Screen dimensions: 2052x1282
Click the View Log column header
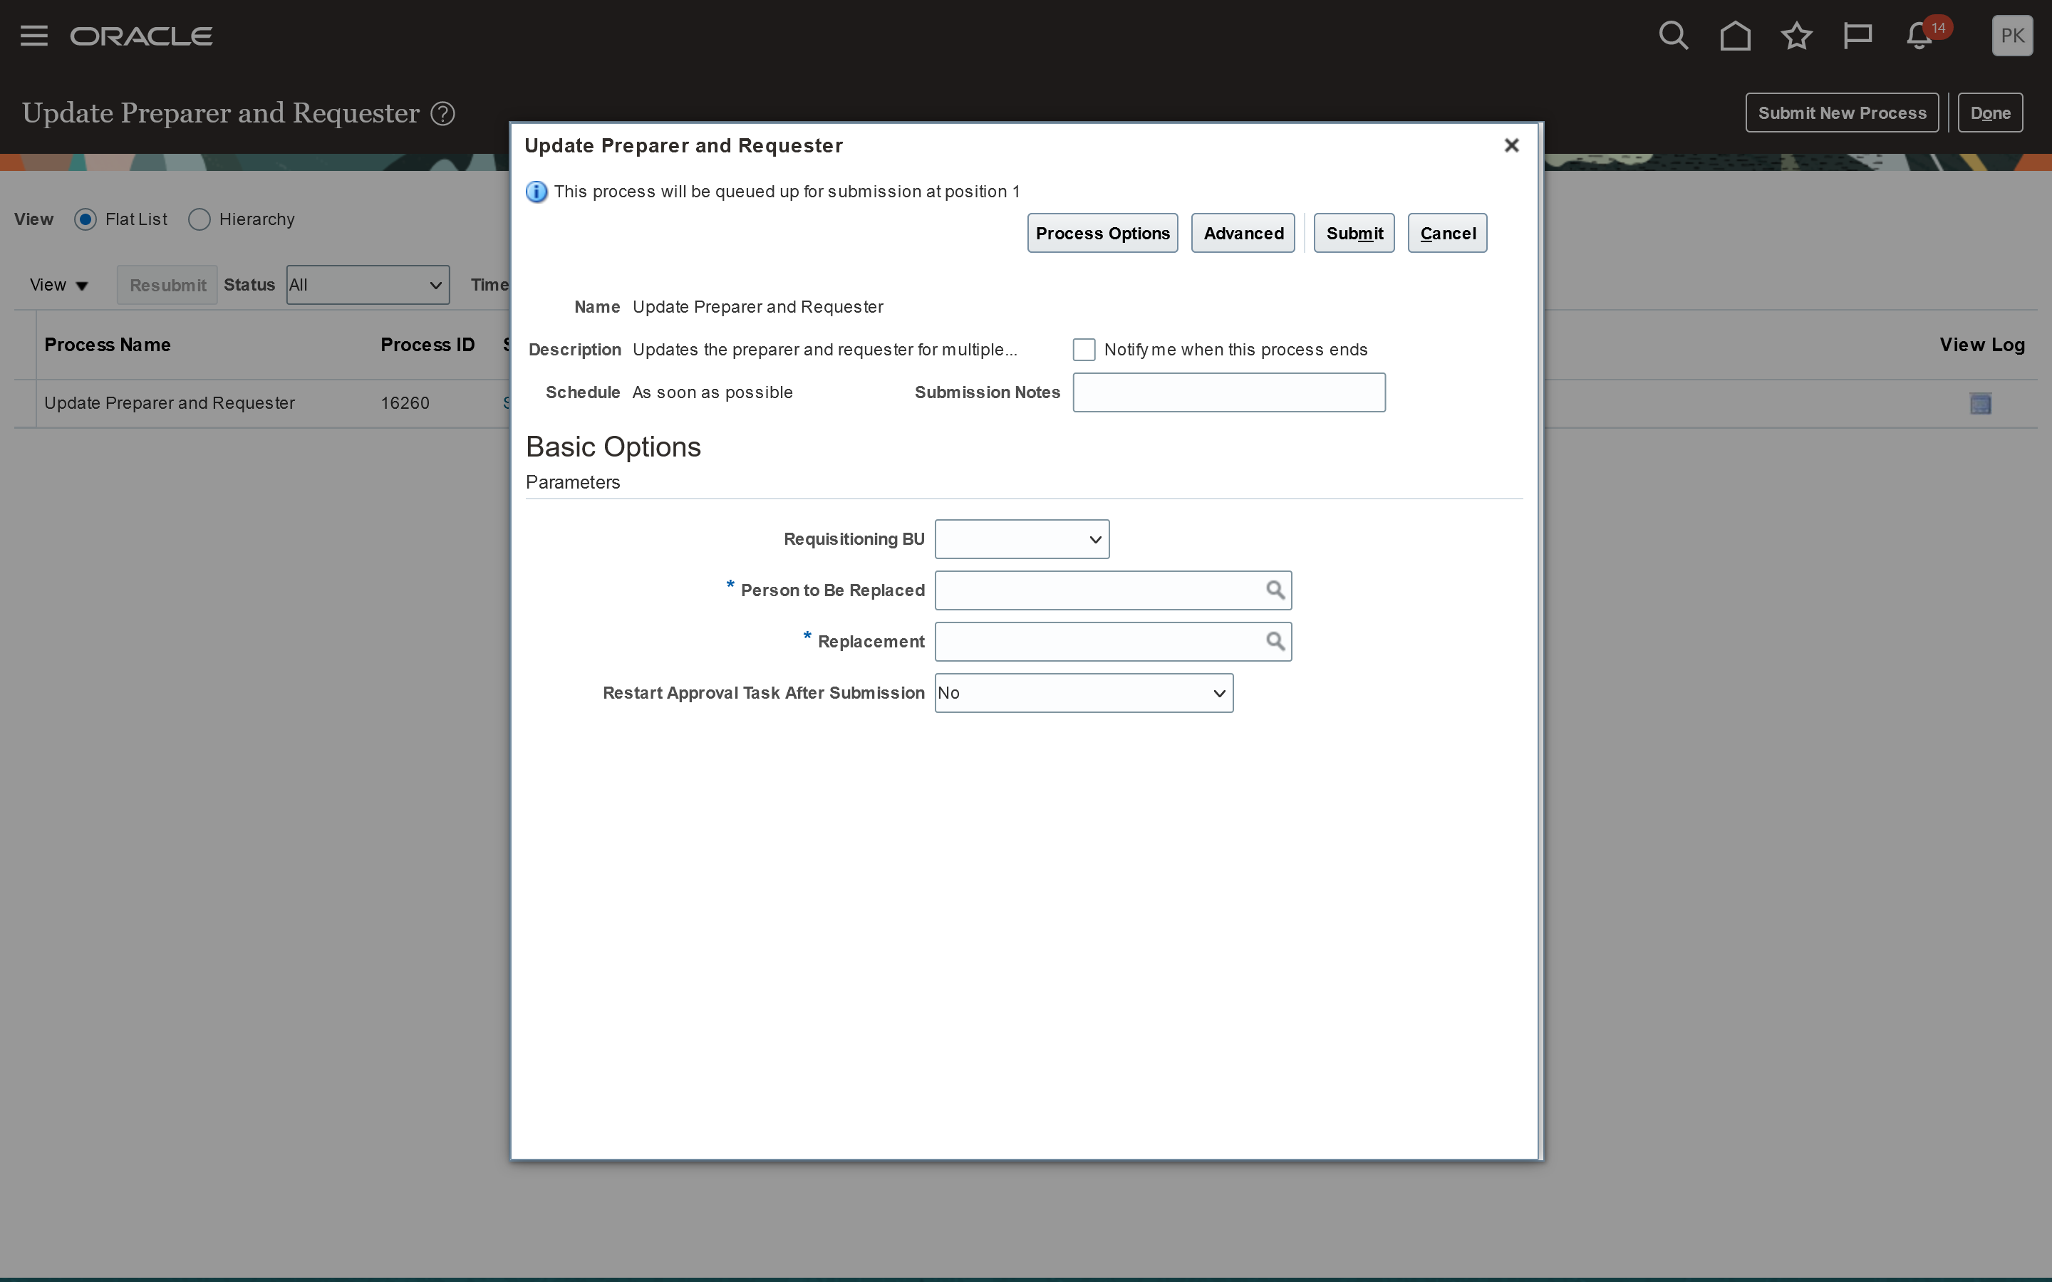[1981, 345]
